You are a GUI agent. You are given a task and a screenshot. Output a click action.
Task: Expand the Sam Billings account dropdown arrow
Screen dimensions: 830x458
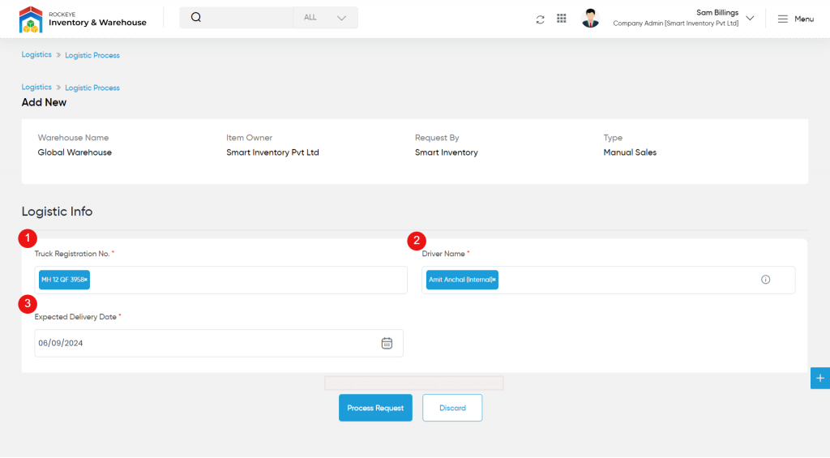(x=750, y=19)
